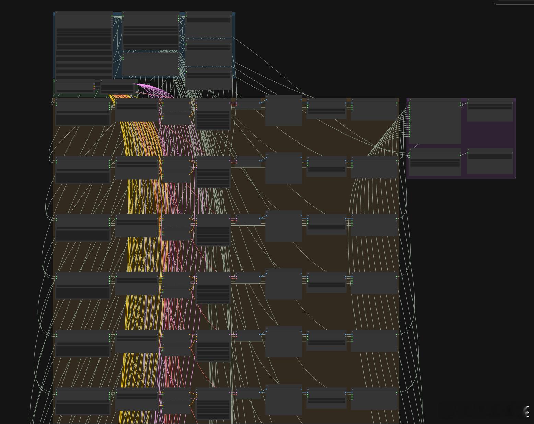Select the bottom-right node in the purple group
The image size is (534, 424).
point(490,161)
